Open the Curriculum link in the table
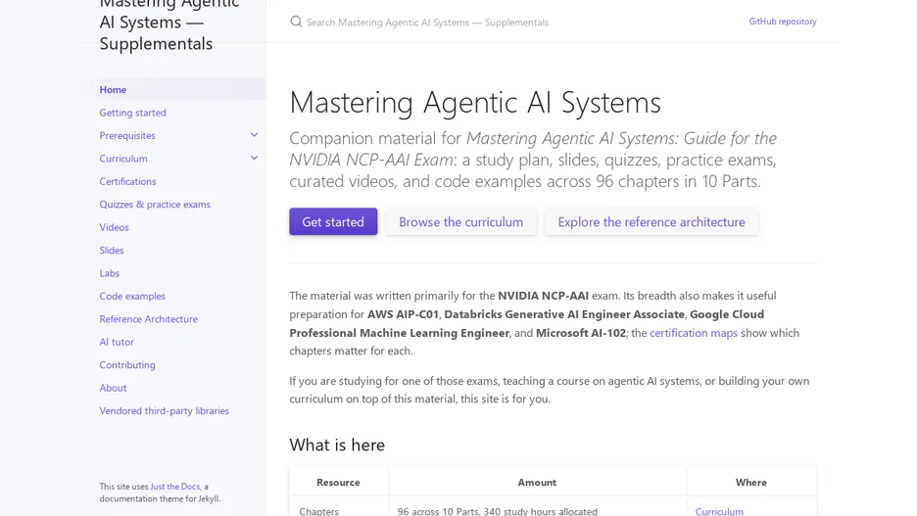 (719, 511)
